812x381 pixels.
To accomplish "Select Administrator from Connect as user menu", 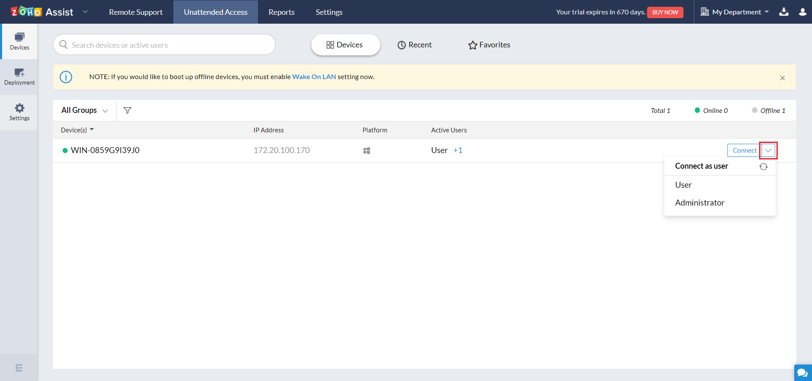I will click(700, 203).
